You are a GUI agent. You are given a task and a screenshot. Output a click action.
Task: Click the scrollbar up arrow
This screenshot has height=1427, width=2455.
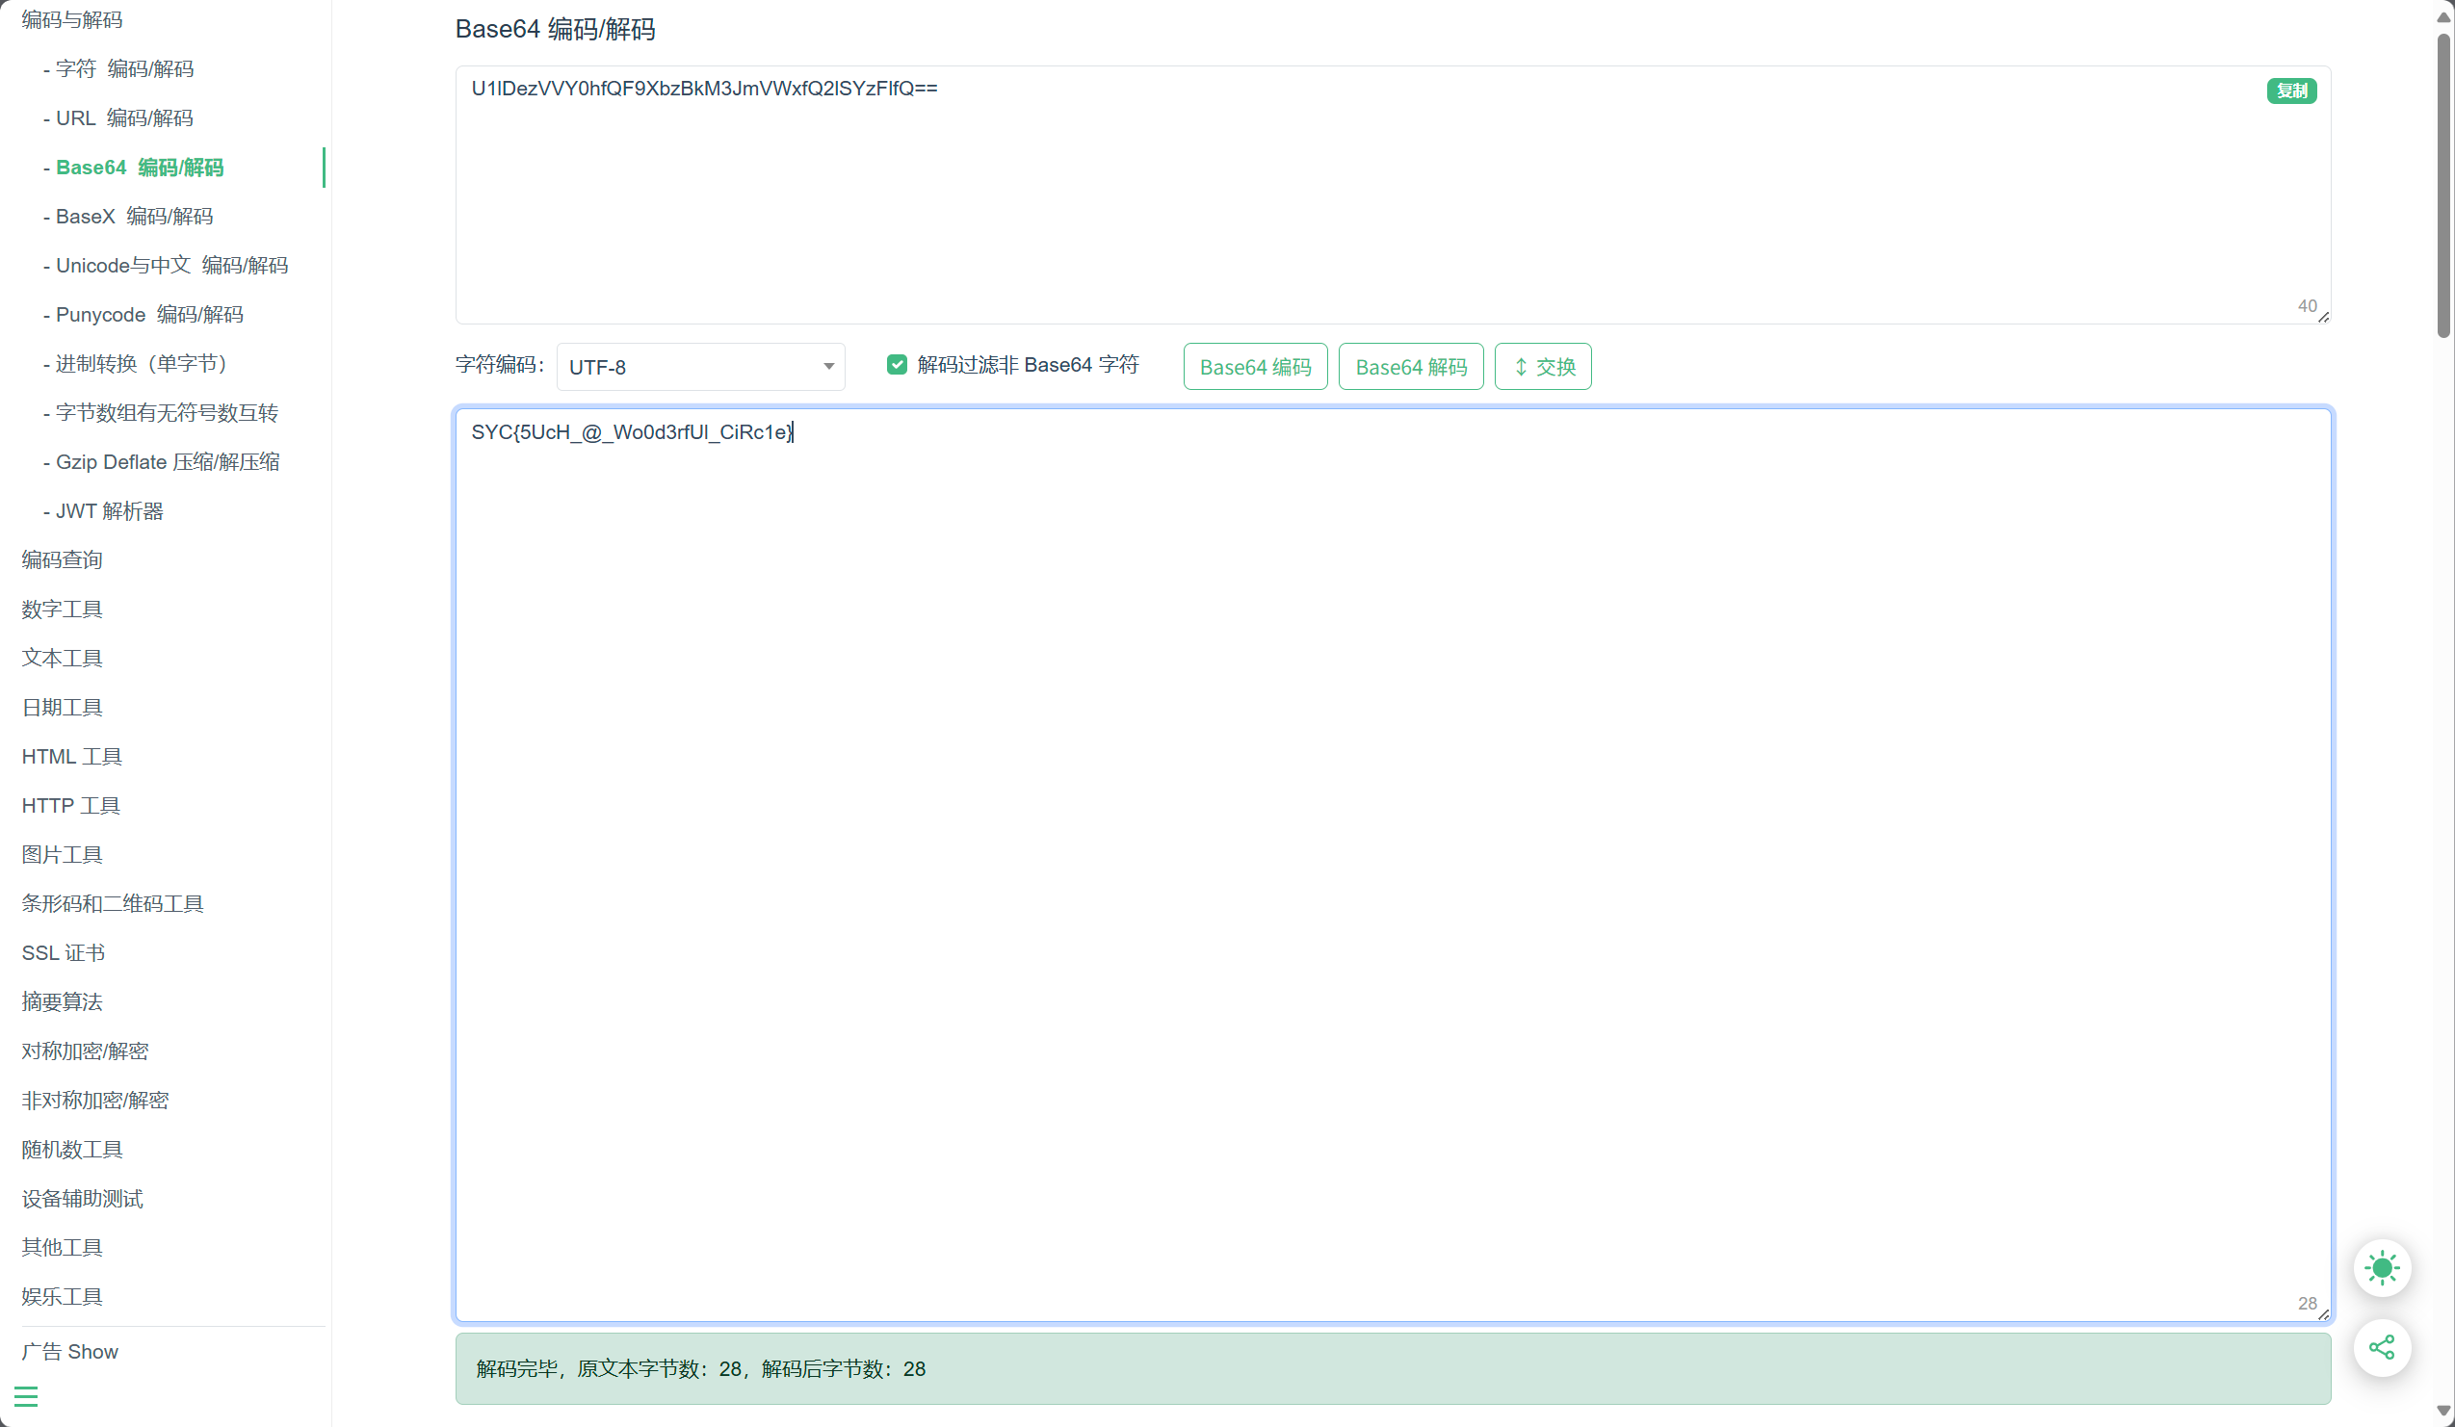pyautogui.click(x=2442, y=16)
